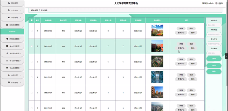Expand the 学习资料管理 menu chevron
This screenshot has height=111, width=228.
21,61
